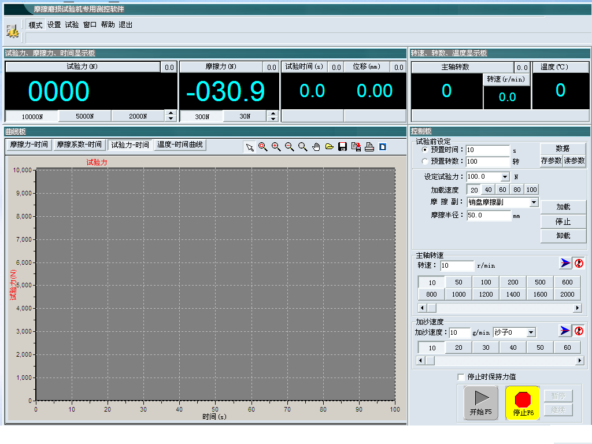Stop spindle with the red prohibit icon
592x444 pixels.
click(579, 263)
